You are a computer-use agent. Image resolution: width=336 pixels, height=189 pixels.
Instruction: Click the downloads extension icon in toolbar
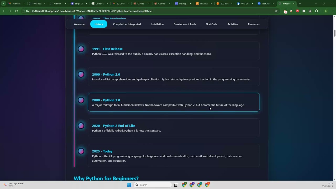click(x=310, y=11)
